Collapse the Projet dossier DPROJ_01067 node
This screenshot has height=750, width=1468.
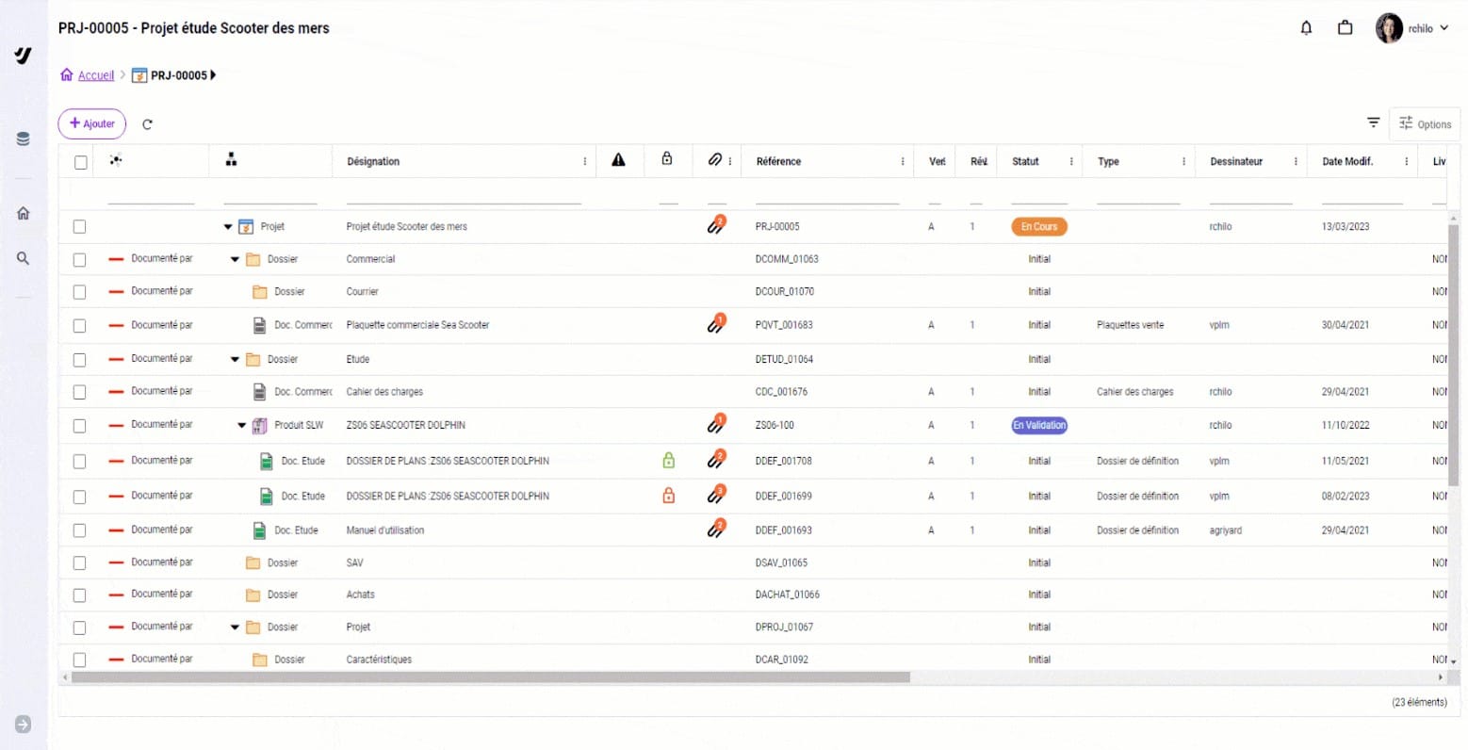click(x=235, y=627)
